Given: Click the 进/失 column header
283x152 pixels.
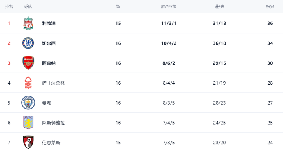Looking at the screenshot, I should [x=219, y=7].
